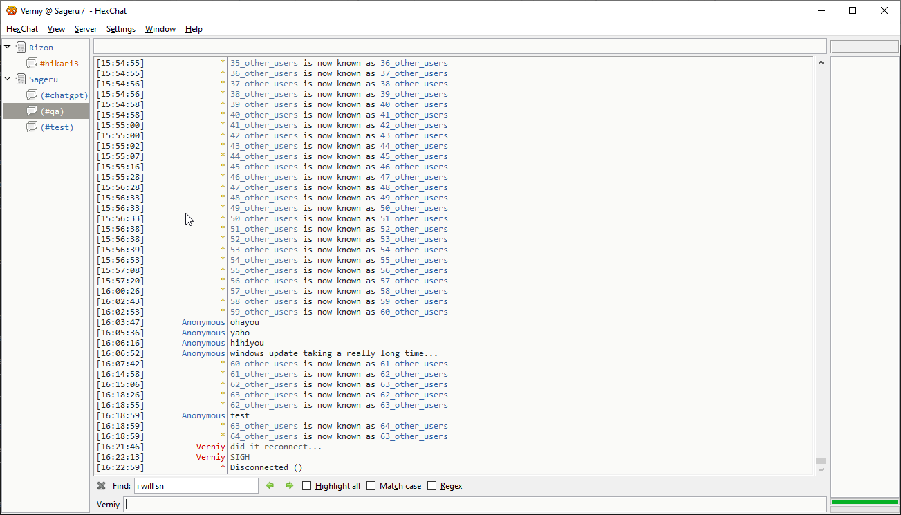Close the Find bar with X icon
This screenshot has width=901, height=515.
[x=102, y=486]
